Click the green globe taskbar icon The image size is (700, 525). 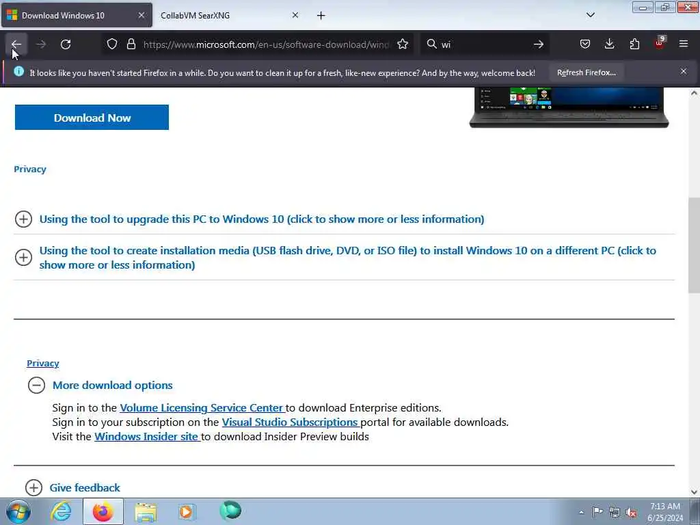(x=230, y=511)
